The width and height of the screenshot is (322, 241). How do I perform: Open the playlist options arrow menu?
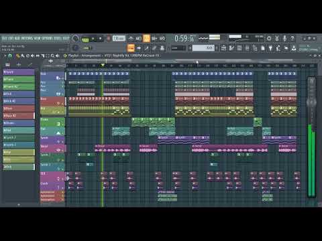click(x=5, y=56)
